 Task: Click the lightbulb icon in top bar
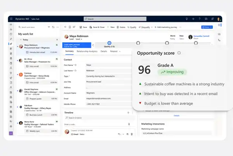click(187, 19)
